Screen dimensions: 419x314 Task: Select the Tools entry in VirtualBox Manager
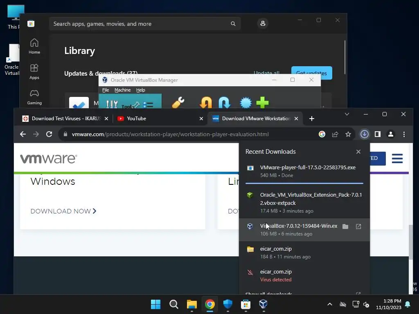(130, 101)
